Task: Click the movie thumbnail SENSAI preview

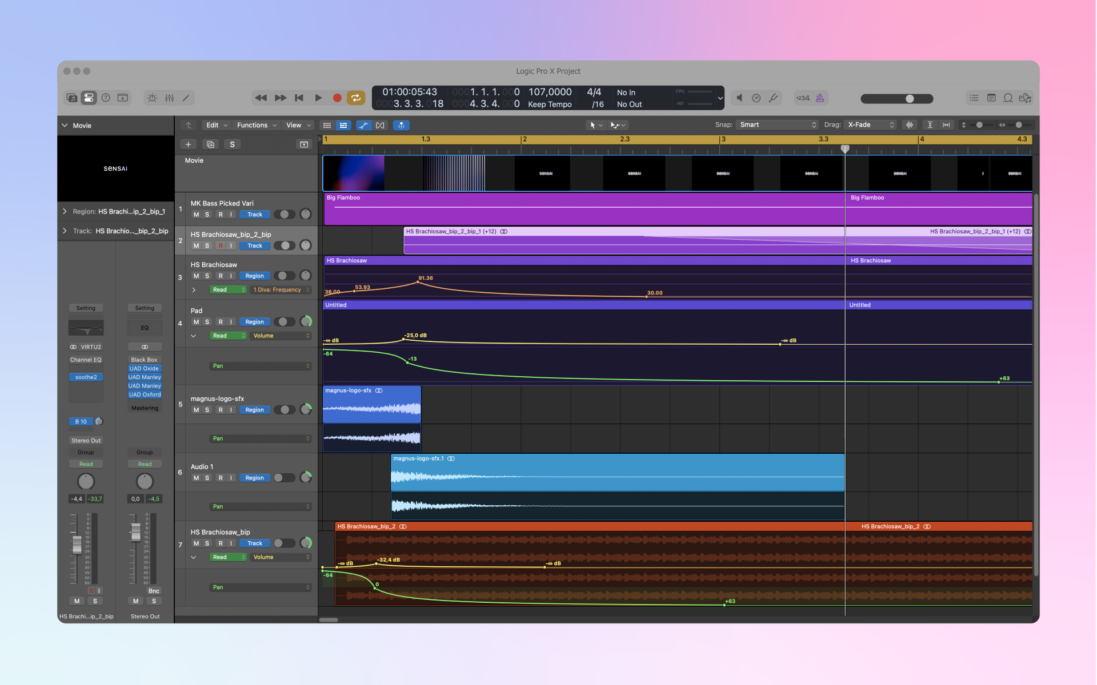Action: pyautogui.click(x=116, y=168)
